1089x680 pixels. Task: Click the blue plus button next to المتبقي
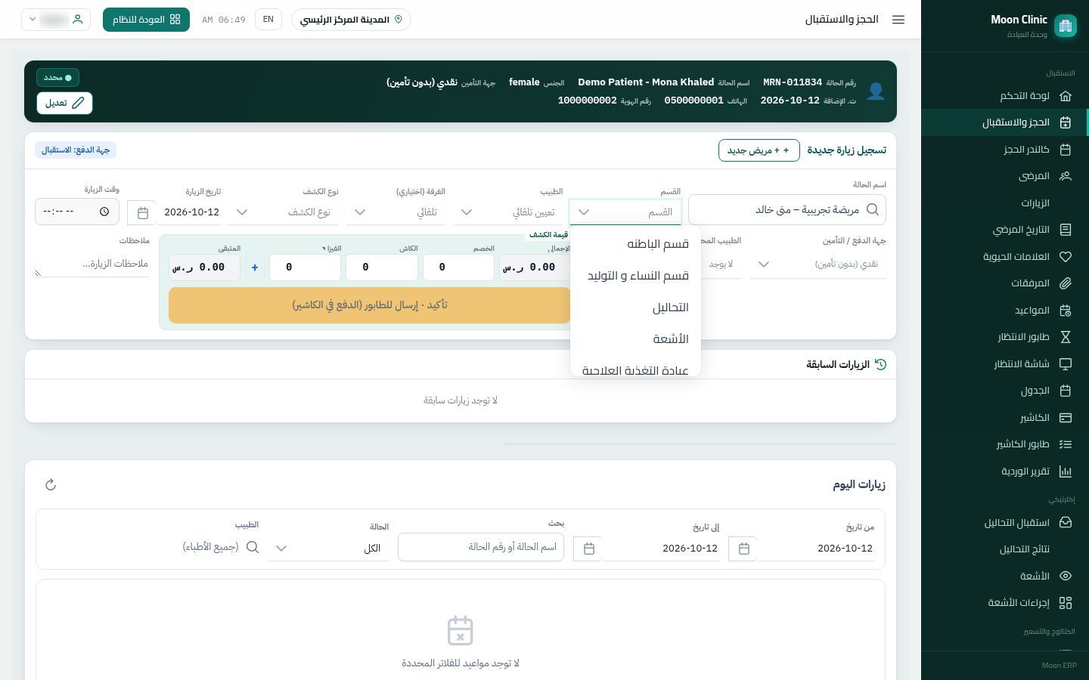pos(255,267)
